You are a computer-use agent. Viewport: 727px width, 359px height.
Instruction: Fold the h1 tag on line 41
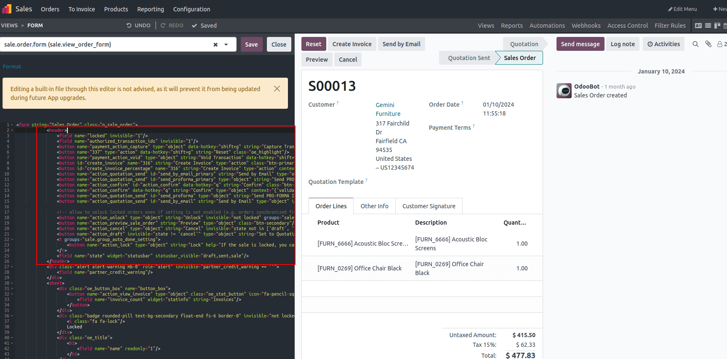click(x=12, y=343)
